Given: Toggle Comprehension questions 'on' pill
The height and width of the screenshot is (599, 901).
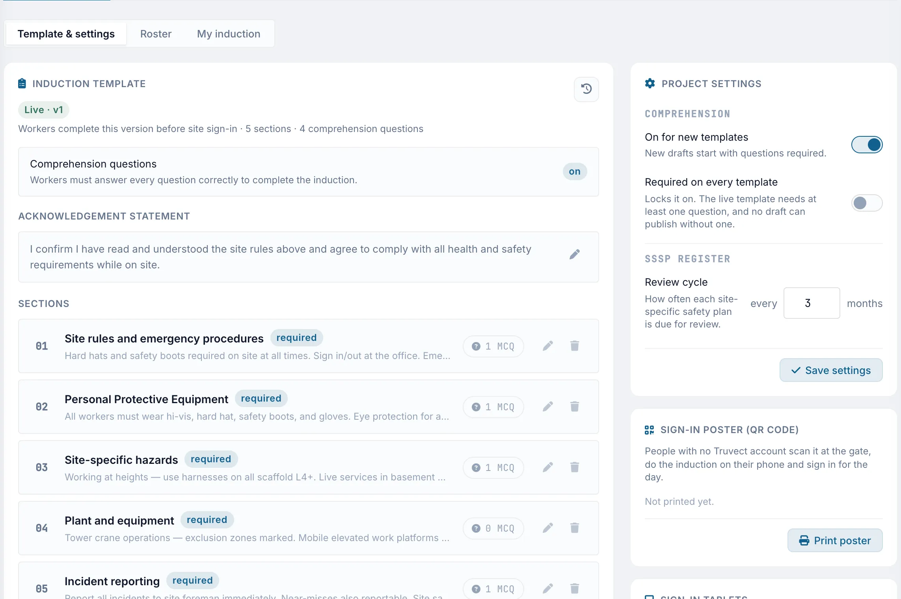Looking at the screenshot, I should (575, 171).
